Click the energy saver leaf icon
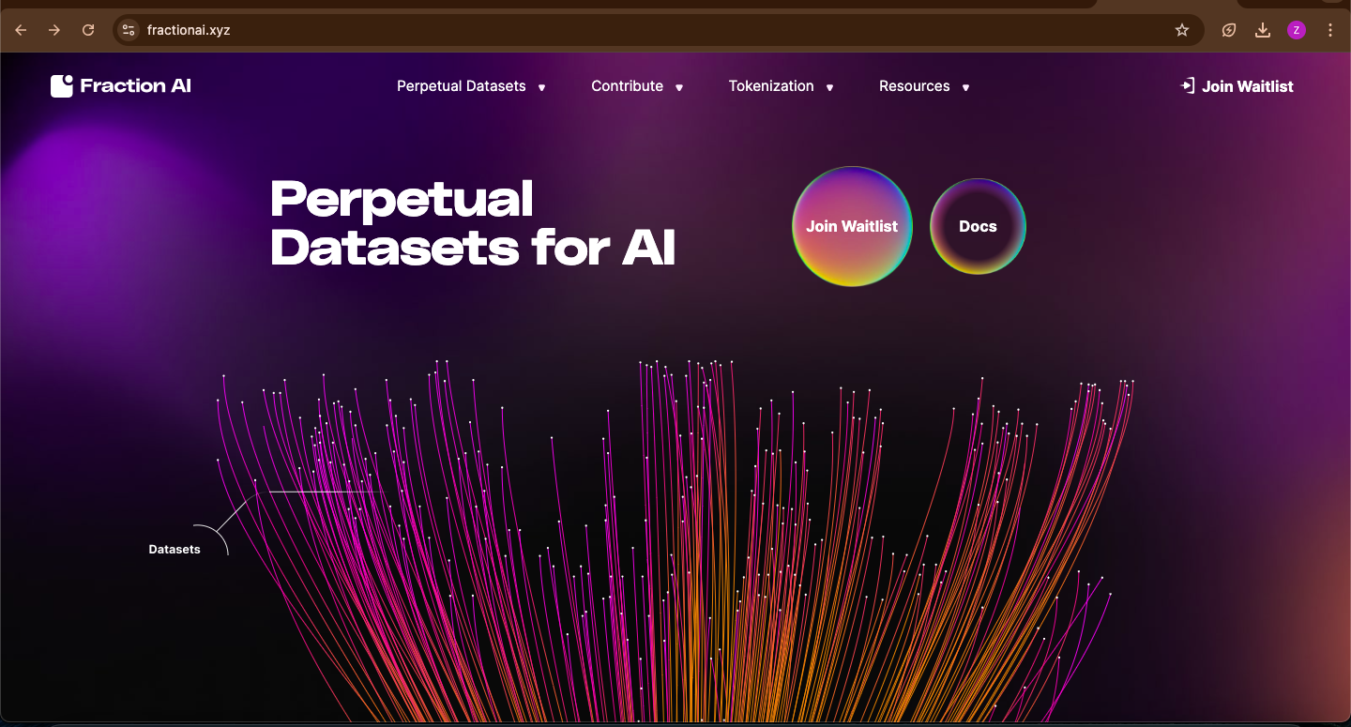The height and width of the screenshot is (727, 1351). [x=1228, y=29]
